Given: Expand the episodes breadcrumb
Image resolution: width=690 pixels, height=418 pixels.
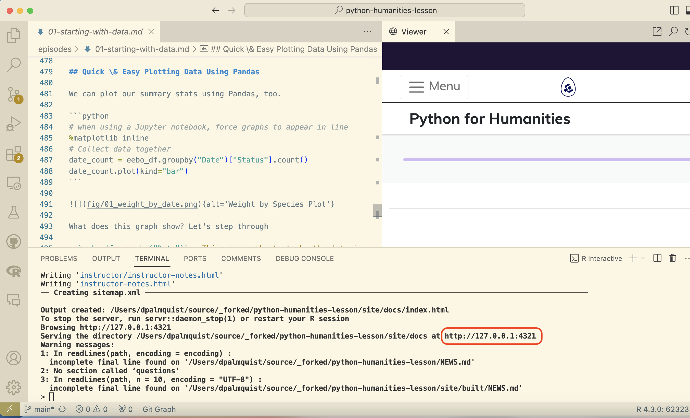Looking at the screenshot, I should 55,49.
